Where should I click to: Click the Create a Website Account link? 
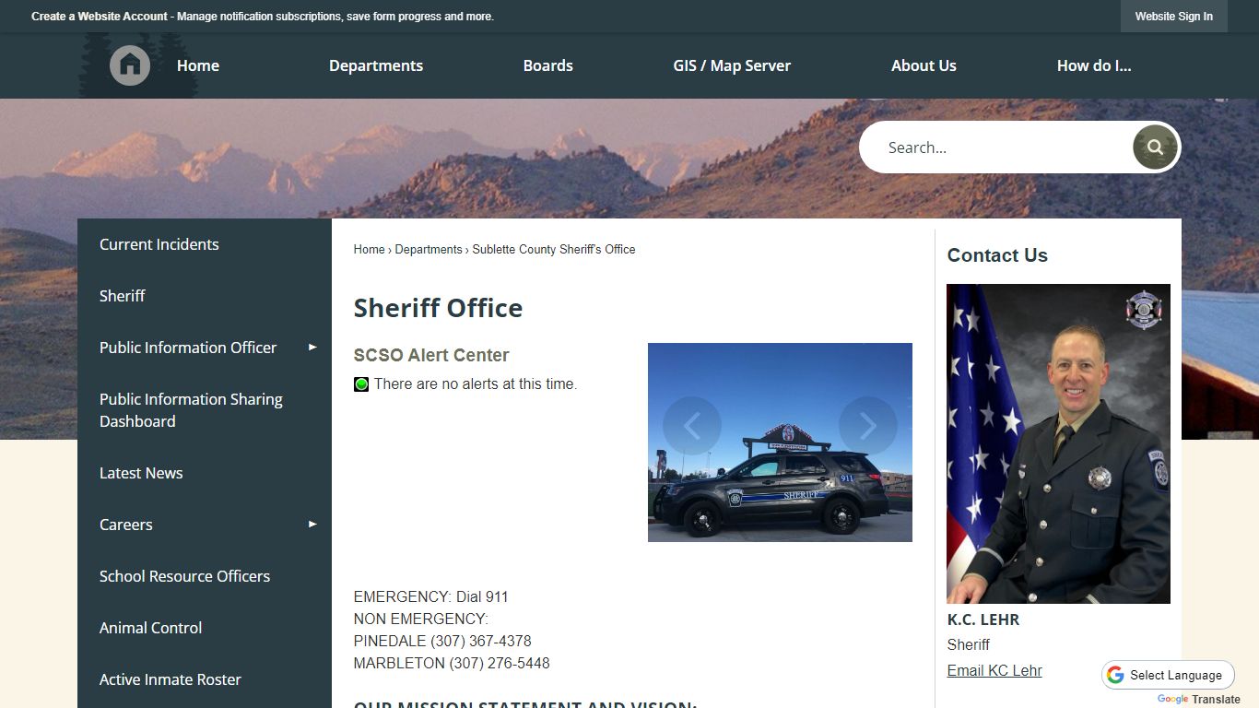coord(100,17)
